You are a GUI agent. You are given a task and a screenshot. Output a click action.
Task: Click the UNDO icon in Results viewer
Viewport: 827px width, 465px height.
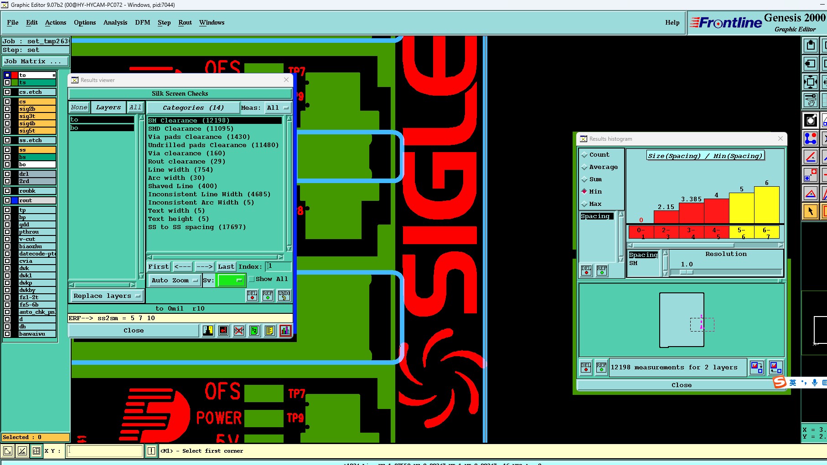point(284,296)
